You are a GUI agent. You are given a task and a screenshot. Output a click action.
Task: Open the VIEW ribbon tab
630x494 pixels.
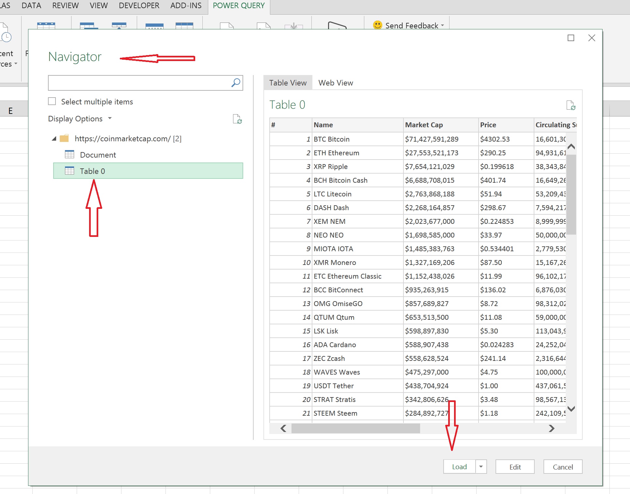[99, 6]
